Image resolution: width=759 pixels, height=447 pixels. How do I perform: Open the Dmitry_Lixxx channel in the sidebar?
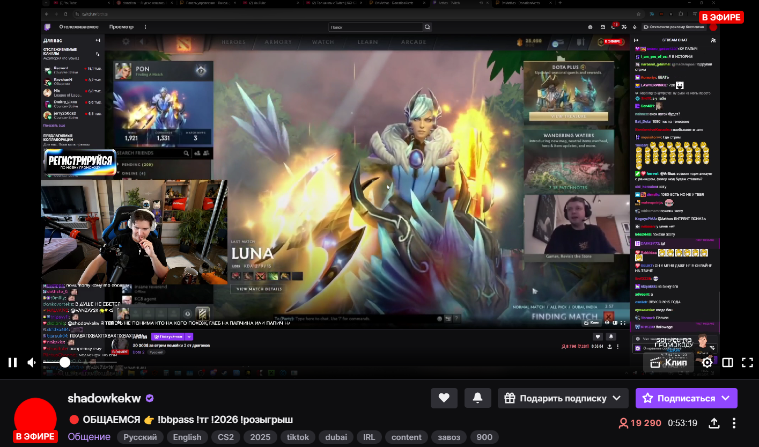[x=72, y=103]
